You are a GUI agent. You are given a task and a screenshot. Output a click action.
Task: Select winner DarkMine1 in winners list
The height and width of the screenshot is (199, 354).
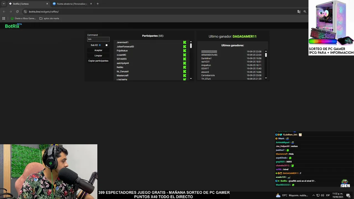point(206,58)
